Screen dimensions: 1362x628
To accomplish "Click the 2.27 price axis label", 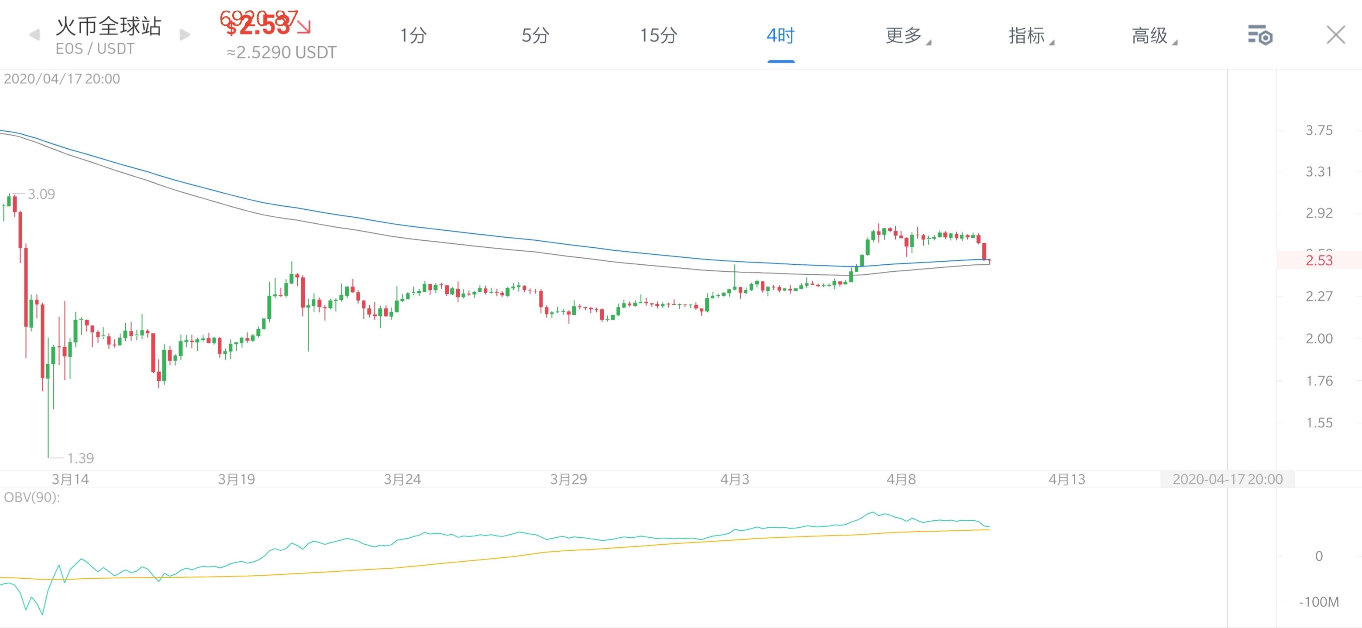I will (1319, 296).
